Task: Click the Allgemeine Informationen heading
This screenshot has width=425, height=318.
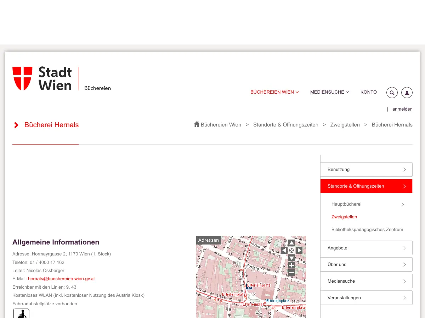Action: pyautogui.click(x=56, y=242)
